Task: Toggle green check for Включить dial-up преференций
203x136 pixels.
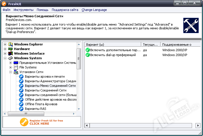Action: coord(88,55)
